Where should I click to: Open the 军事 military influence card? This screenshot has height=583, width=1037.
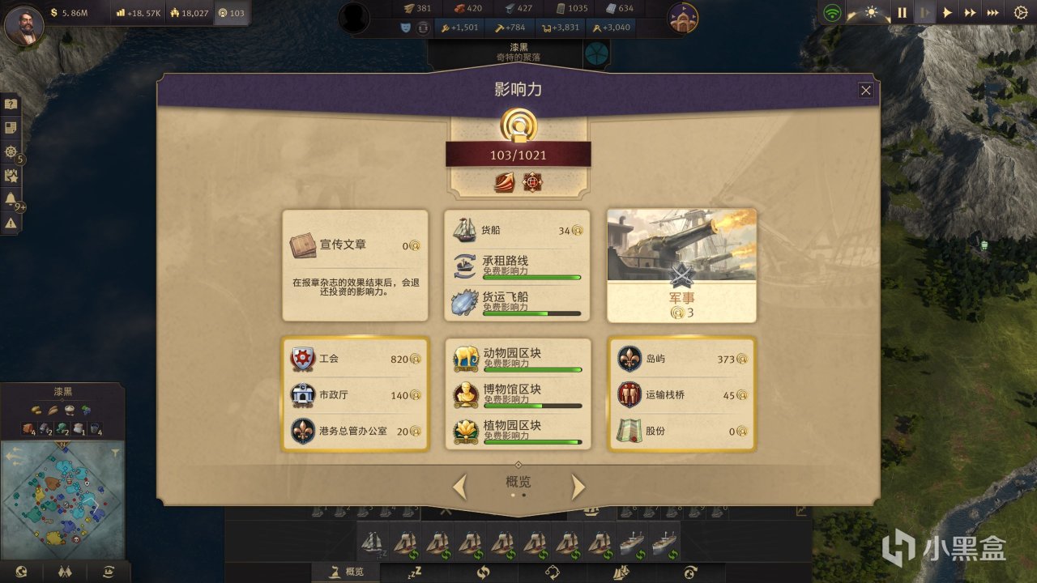coord(681,266)
